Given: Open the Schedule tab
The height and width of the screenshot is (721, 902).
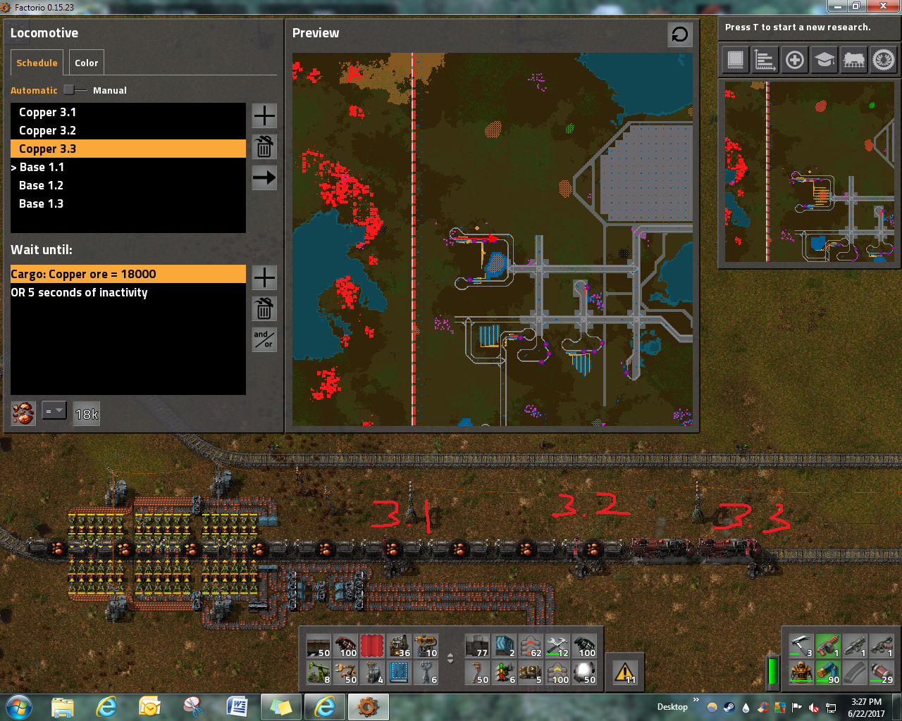Looking at the screenshot, I should [x=37, y=63].
